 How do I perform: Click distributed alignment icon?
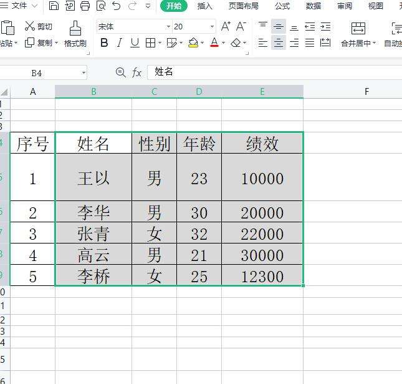[x=325, y=42]
